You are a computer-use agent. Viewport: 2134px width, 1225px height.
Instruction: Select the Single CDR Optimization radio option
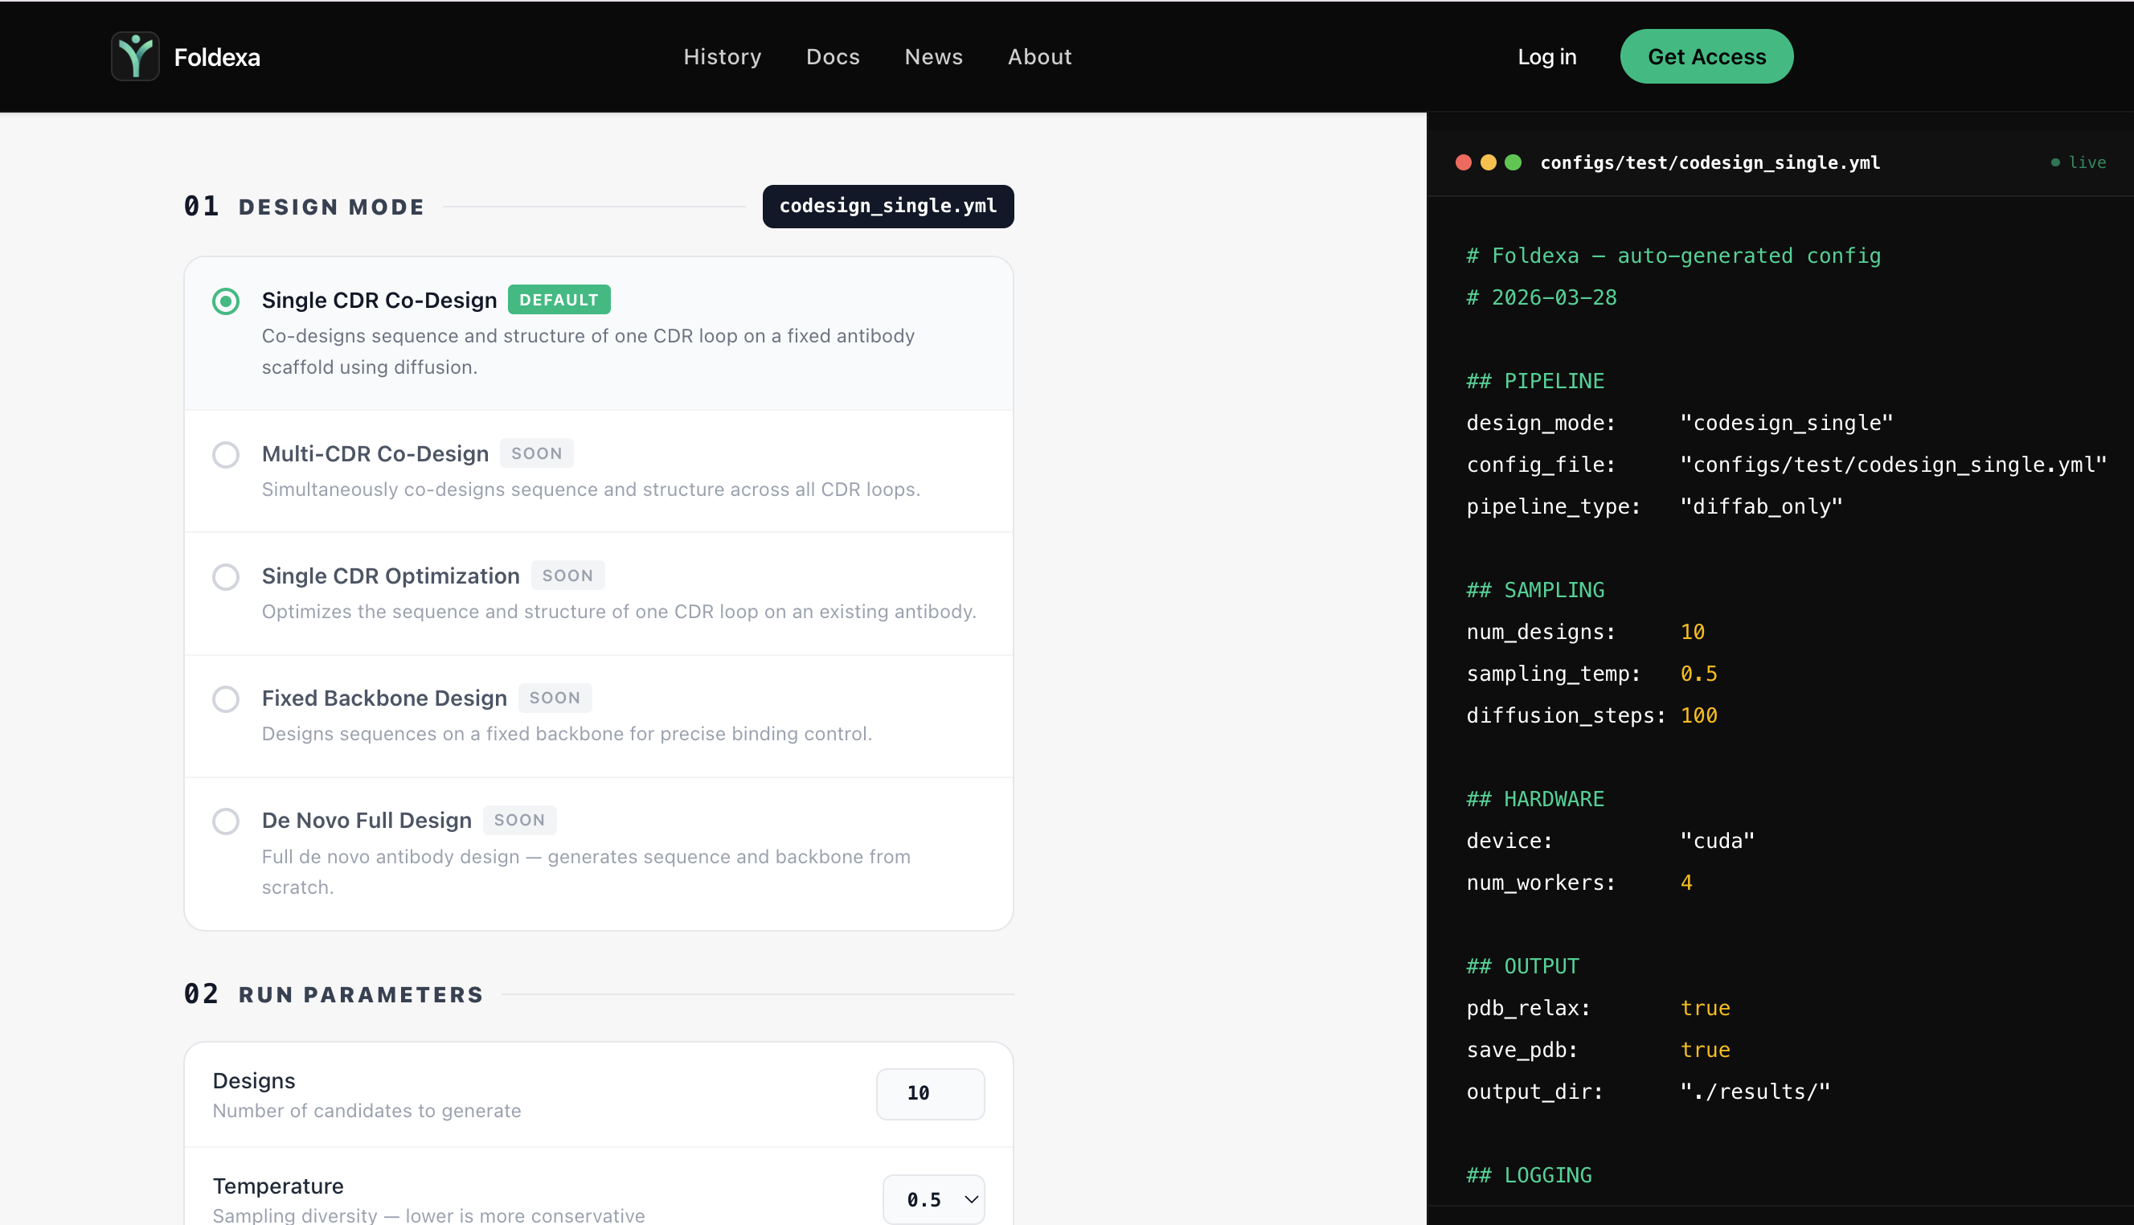click(225, 577)
